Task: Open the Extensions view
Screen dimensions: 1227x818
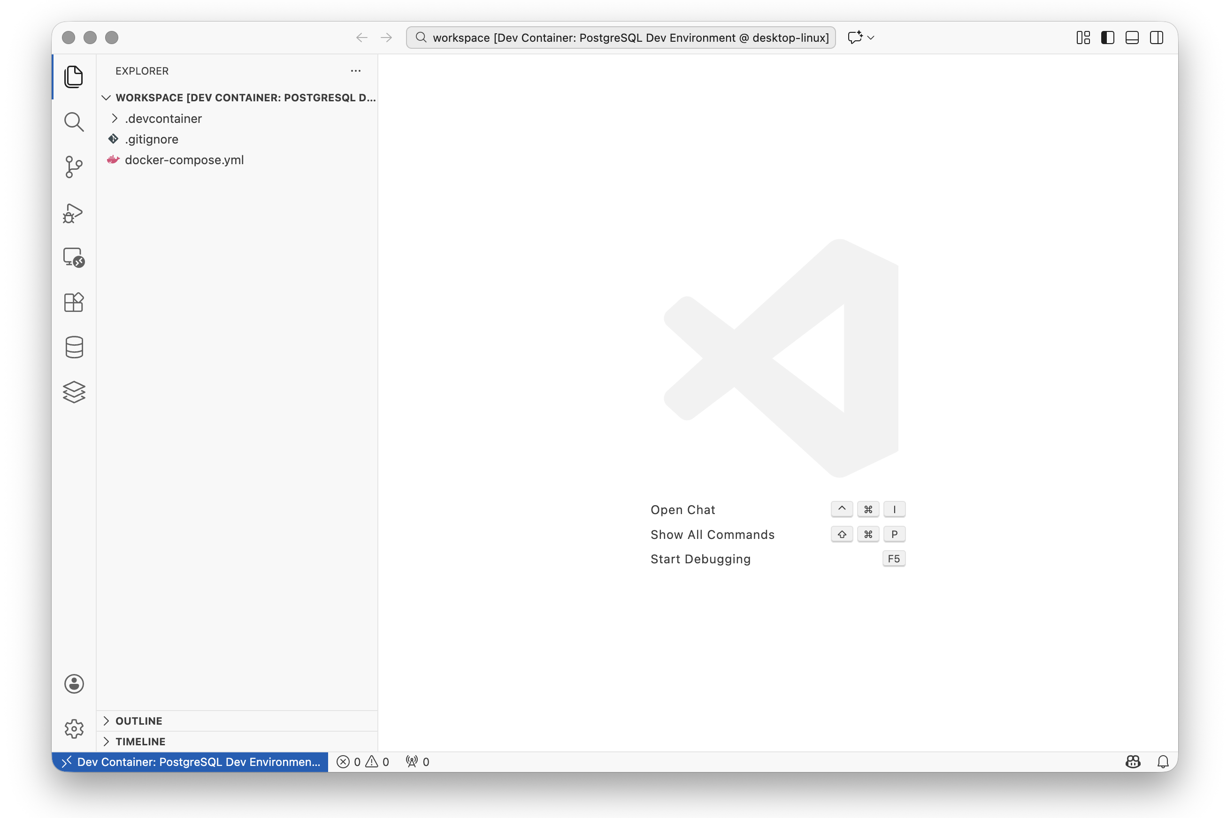Action: [74, 303]
